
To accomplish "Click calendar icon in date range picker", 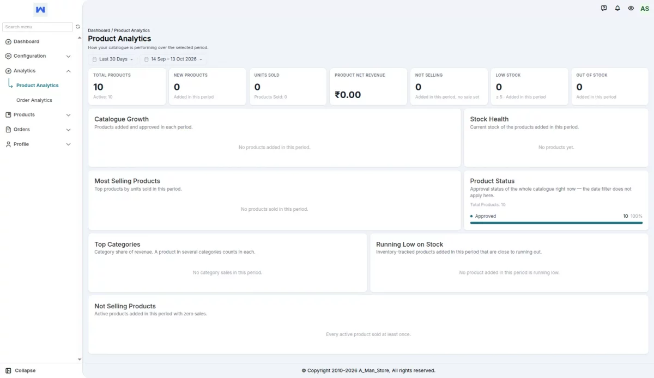I will point(146,59).
